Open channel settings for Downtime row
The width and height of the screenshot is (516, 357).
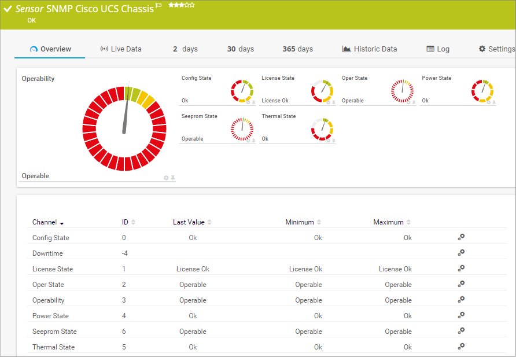click(x=461, y=253)
